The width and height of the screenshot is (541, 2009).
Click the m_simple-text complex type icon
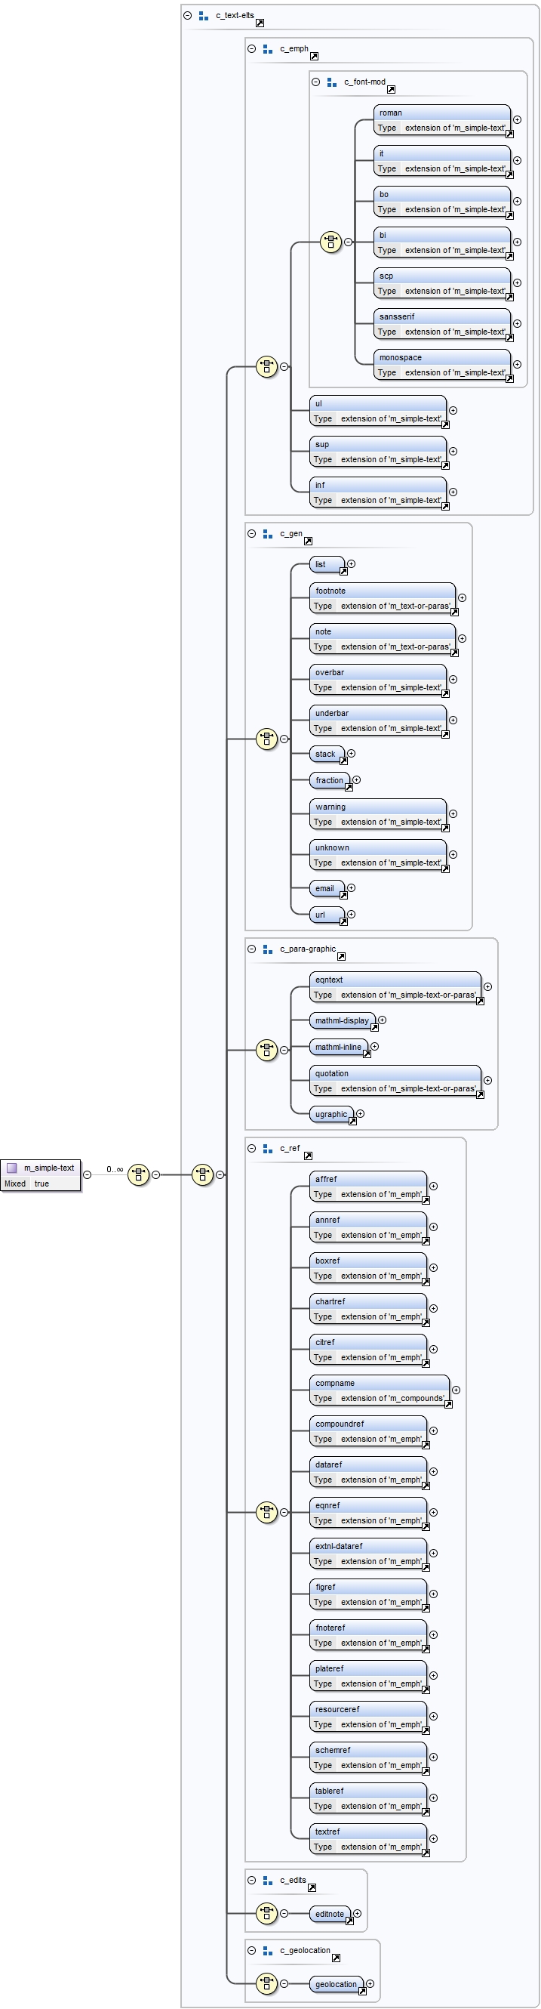[11, 1168]
